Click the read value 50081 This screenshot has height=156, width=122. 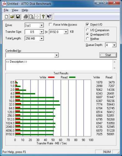111,134
